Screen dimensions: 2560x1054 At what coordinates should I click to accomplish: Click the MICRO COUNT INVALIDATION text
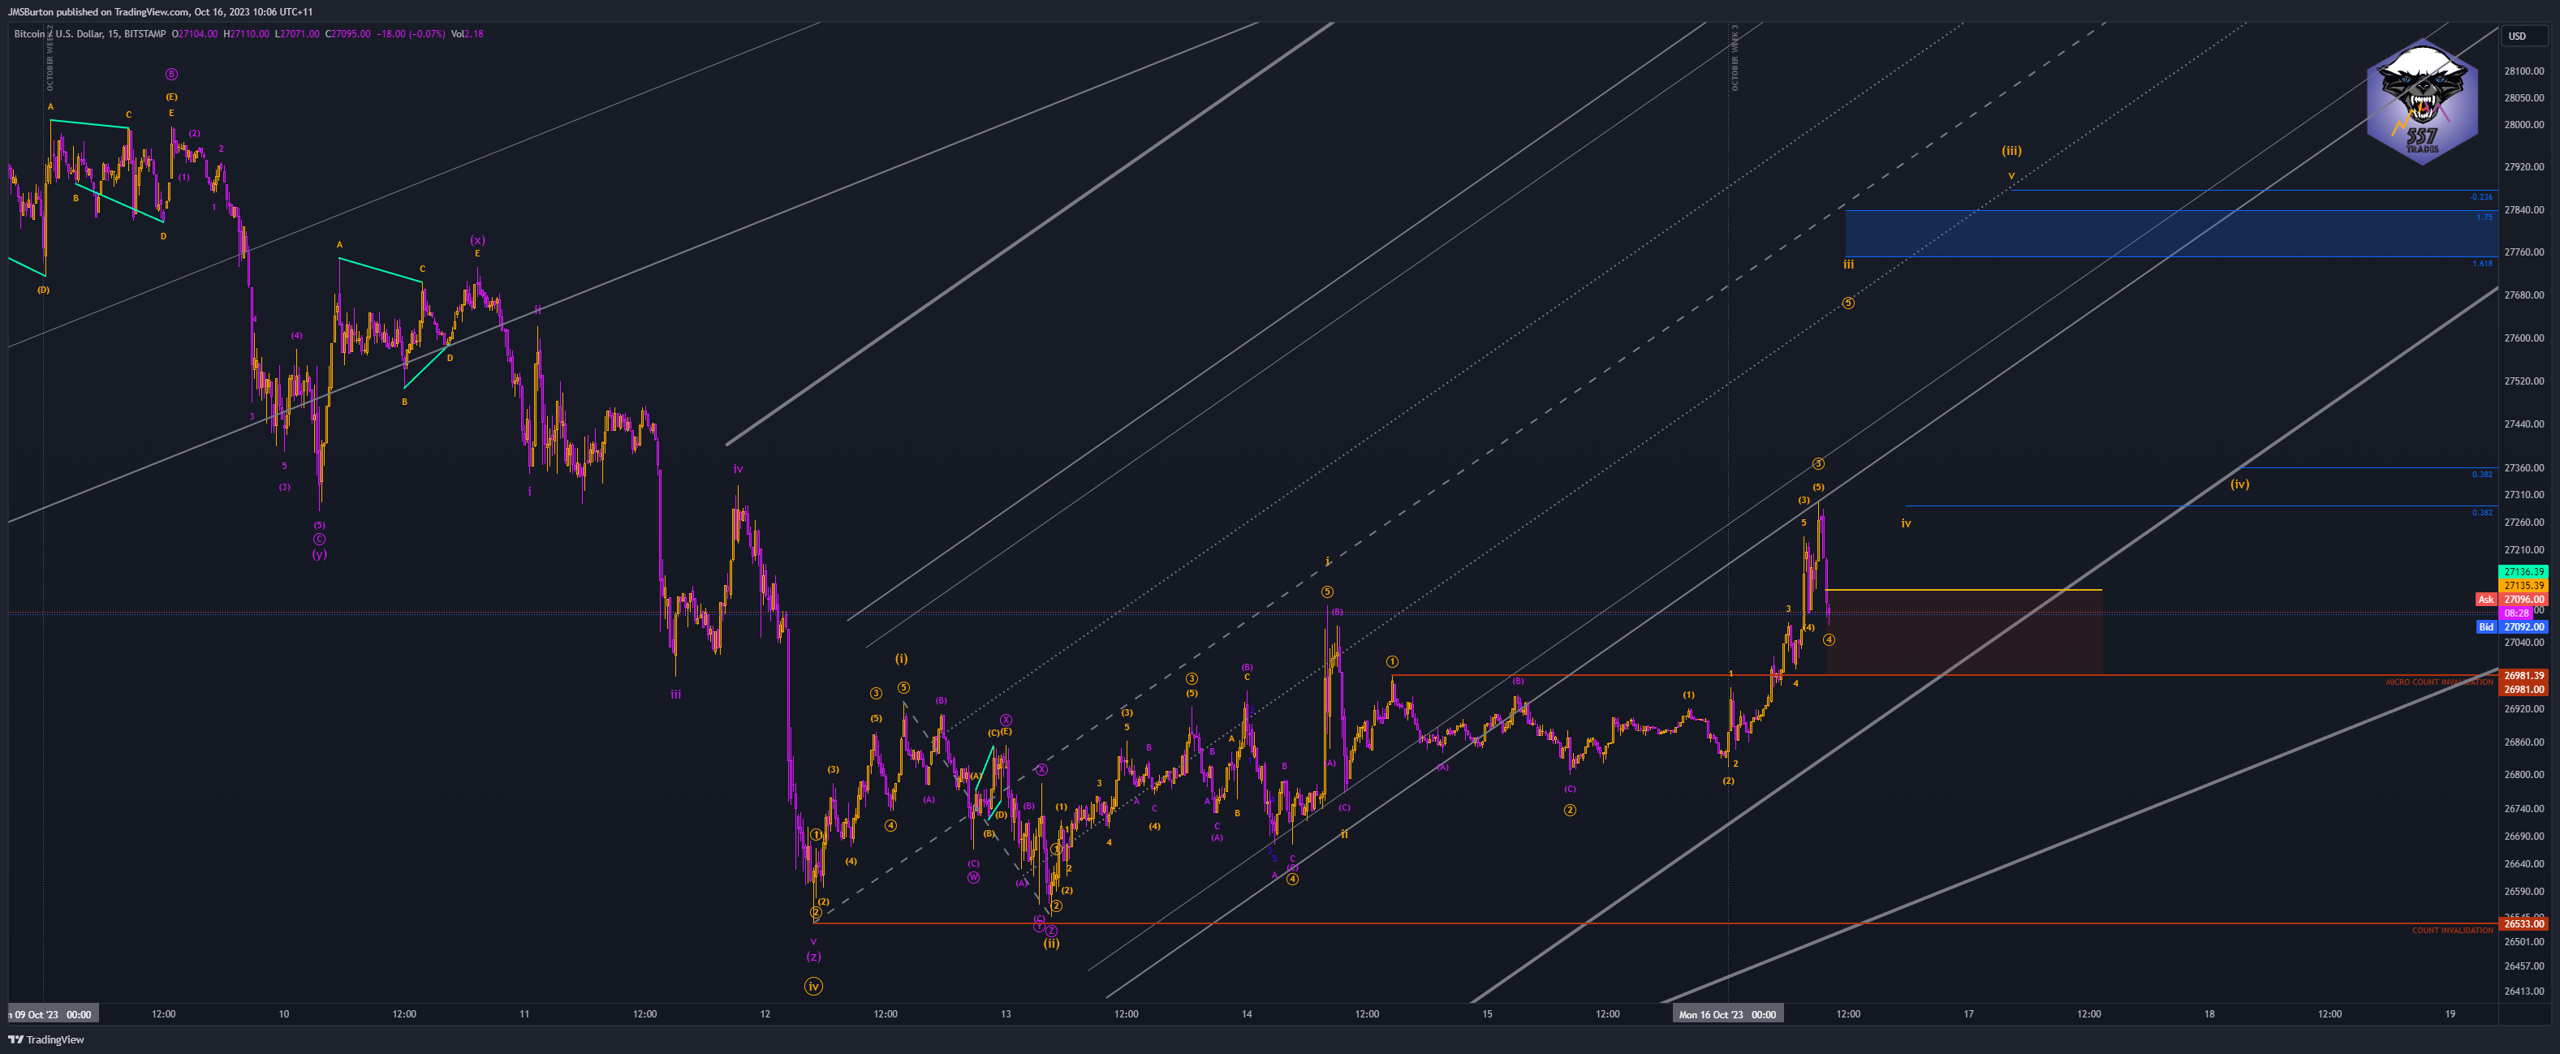(2439, 682)
